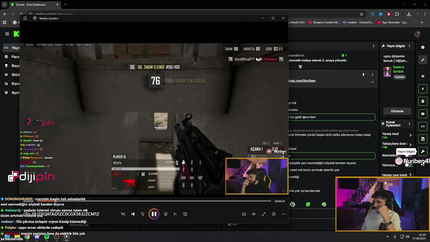
Task: Click the media player home icon
Action: [x=25, y=18]
